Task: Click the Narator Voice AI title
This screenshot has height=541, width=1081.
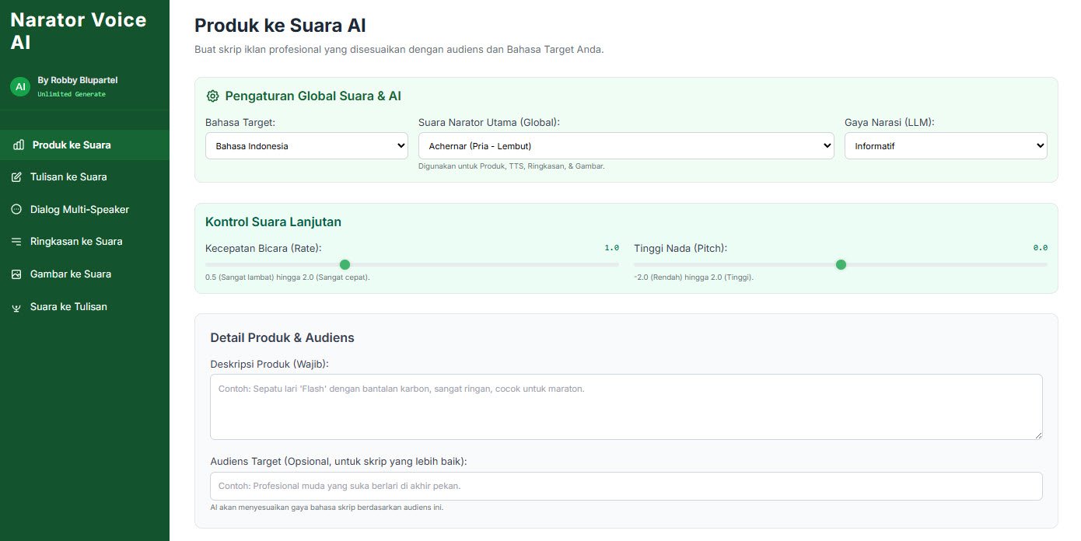Action: 79,30
